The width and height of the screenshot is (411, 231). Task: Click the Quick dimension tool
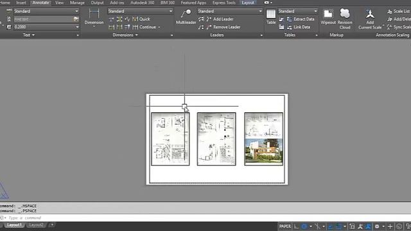(x=141, y=19)
